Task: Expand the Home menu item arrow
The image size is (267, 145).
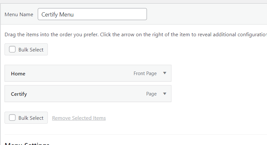Action: 165,73
